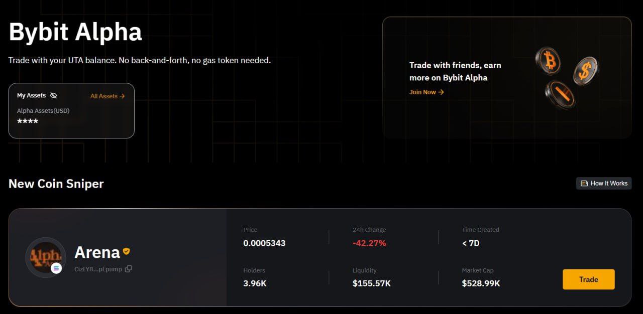Click the Solana chain badge on Arena logo
The width and height of the screenshot is (643, 314).
[56, 268]
